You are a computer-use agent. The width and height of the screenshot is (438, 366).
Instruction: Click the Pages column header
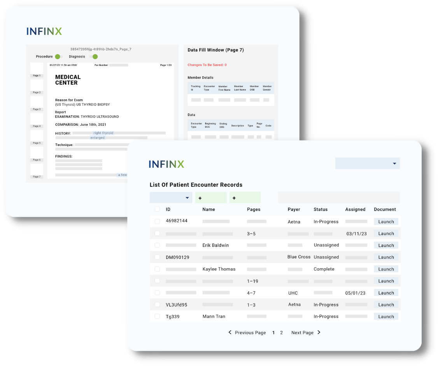coord(254,209)
